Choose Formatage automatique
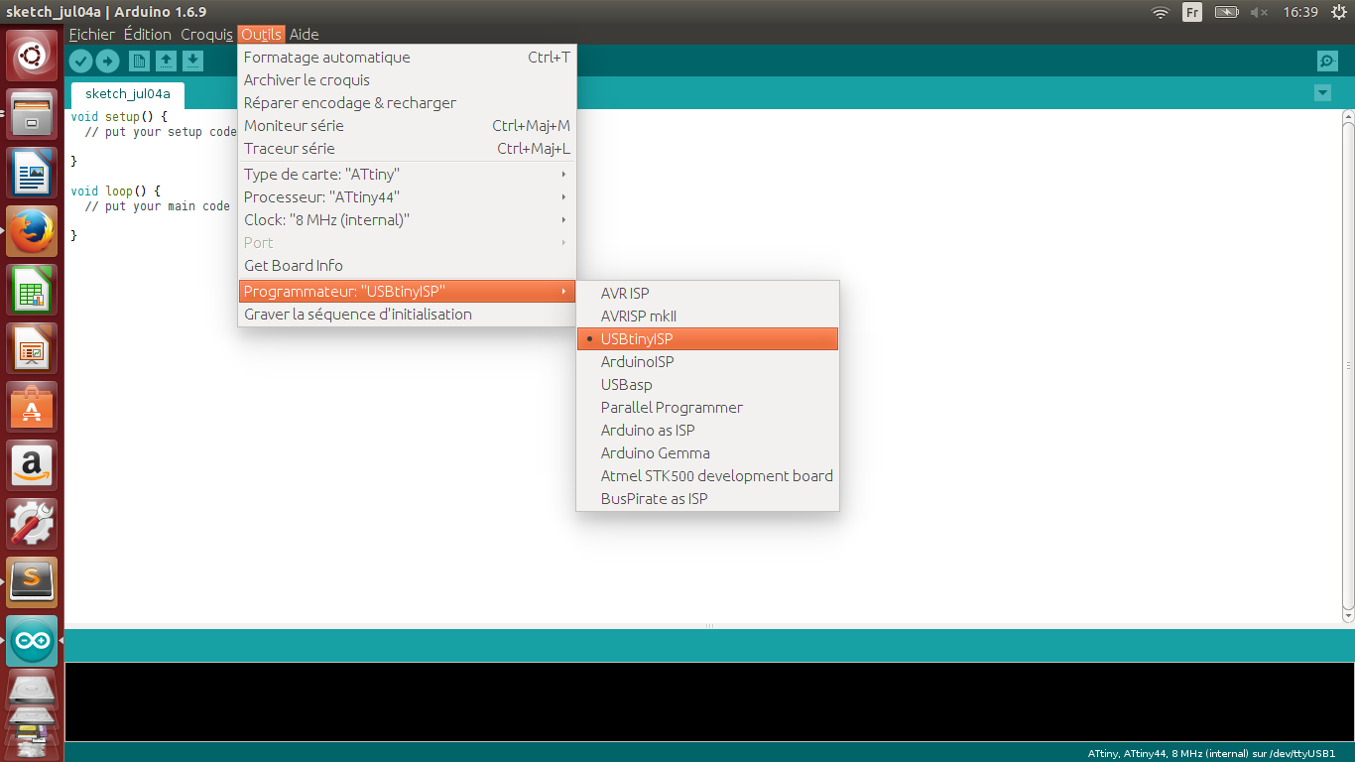 (407, 58)
